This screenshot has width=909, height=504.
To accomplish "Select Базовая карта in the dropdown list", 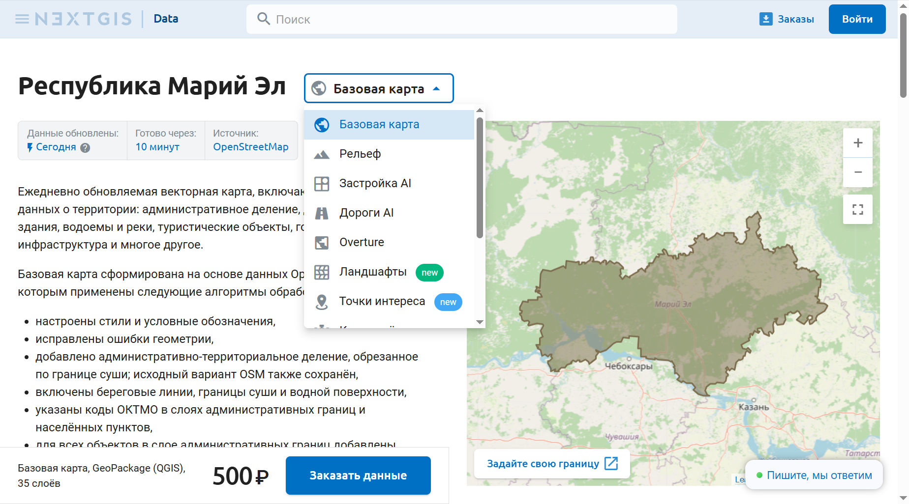I will tap(389, 125).
